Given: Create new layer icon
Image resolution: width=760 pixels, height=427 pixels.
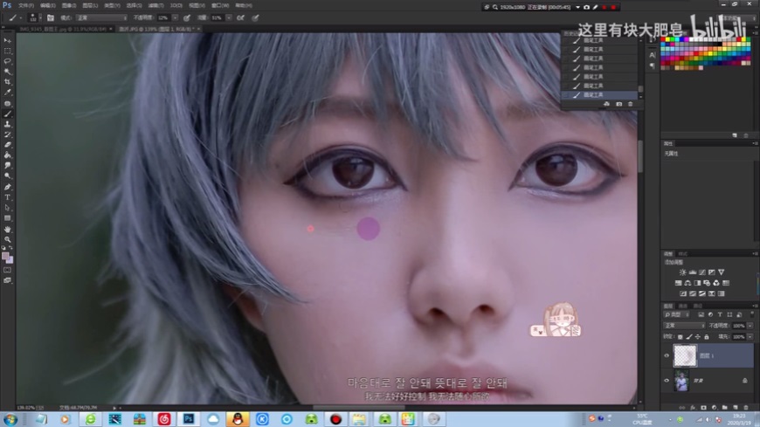Looking at the screenshot, I should (x=735, y=408).
